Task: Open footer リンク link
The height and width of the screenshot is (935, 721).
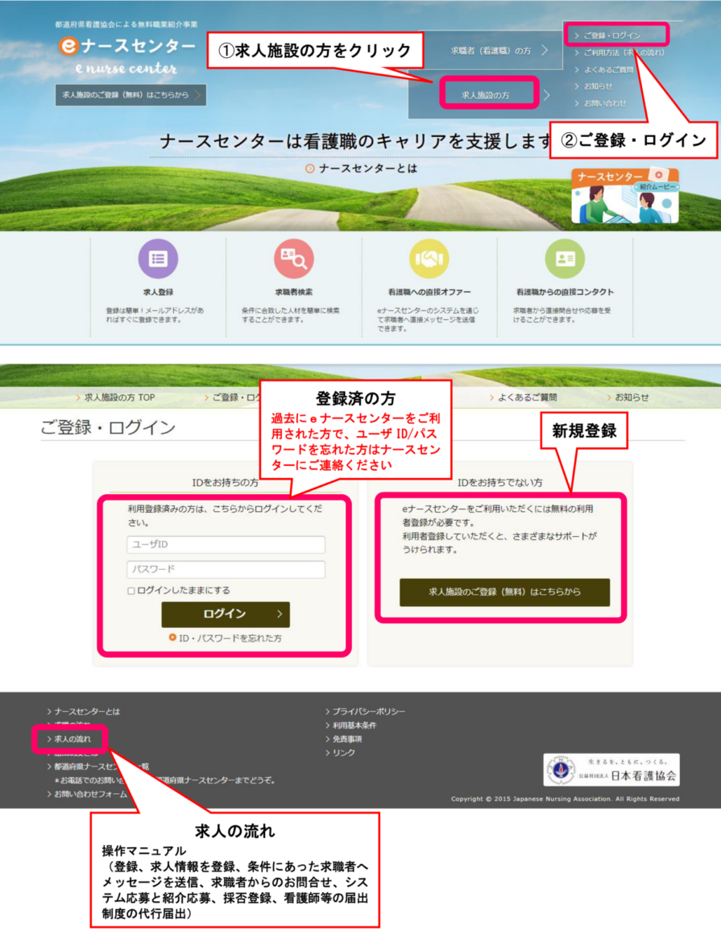Action: tap(340, 753)
